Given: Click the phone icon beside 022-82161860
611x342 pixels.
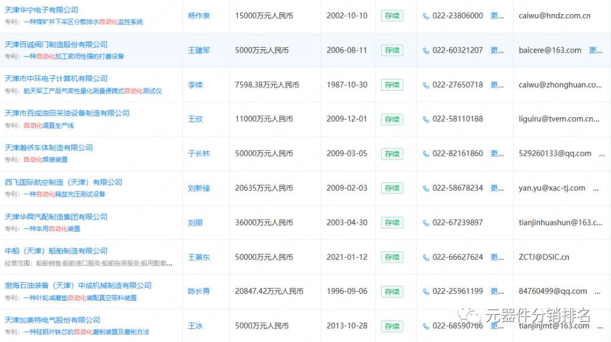Looking at the screenshot, I should [x=426, y=154].
